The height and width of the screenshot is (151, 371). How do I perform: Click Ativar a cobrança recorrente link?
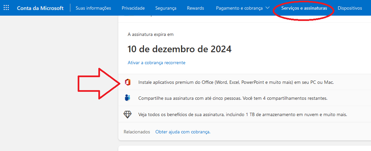[156, 63]
